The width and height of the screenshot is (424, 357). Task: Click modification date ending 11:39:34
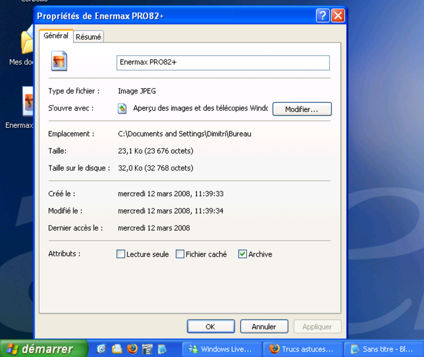(171, 211)
